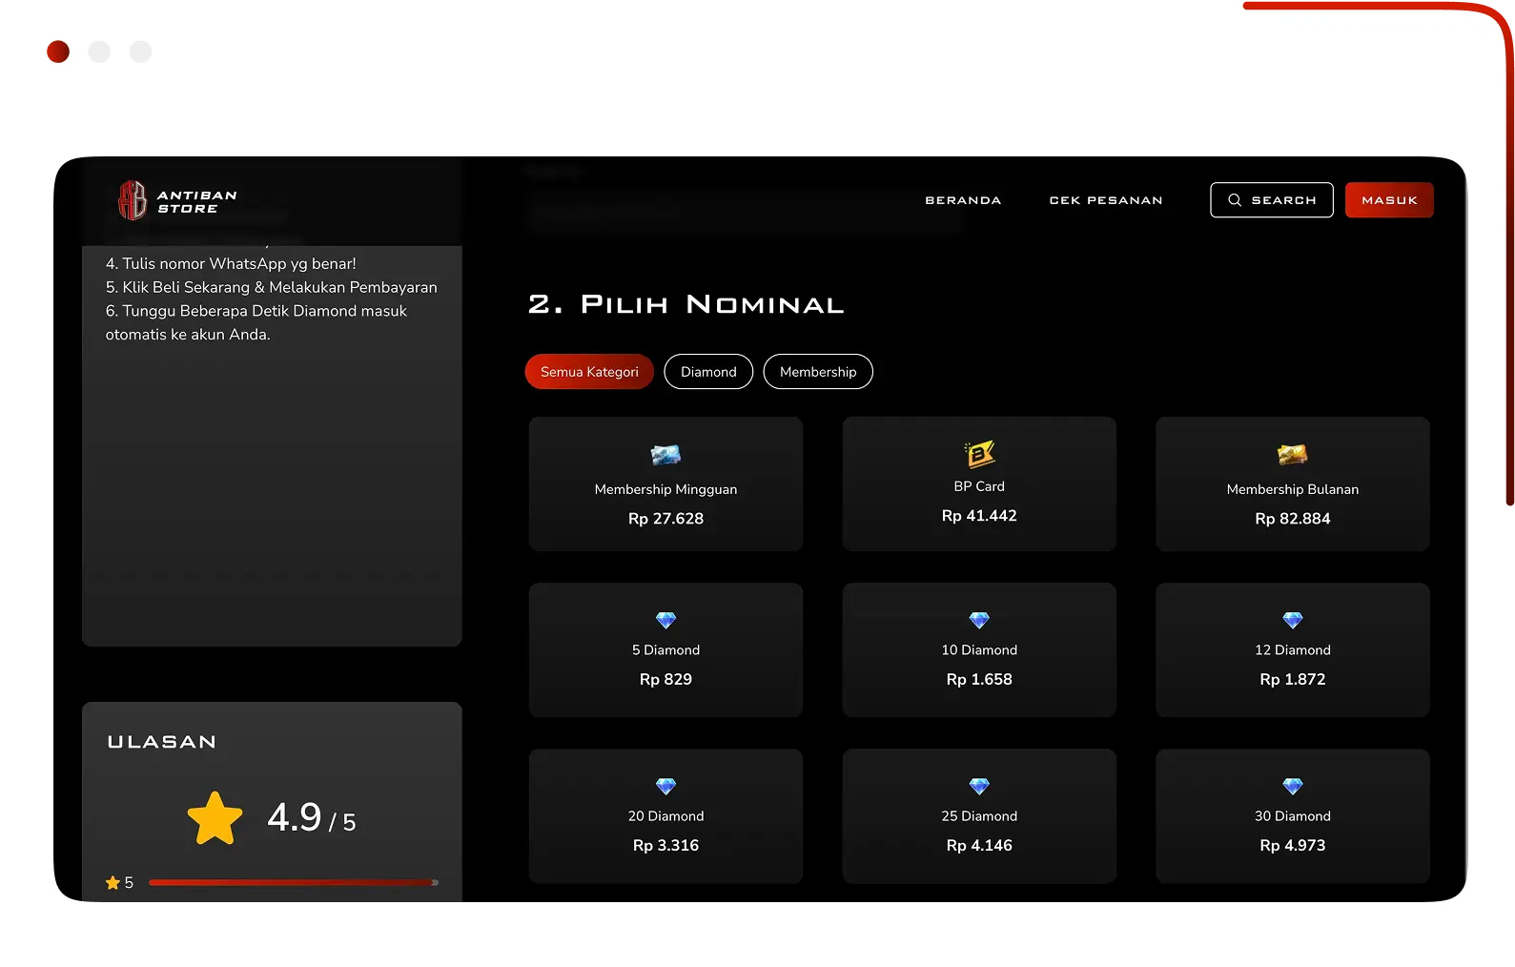Click the BP Card badge icon
The height and width of the screenshot is (967, 1515).
click(979, 454)
